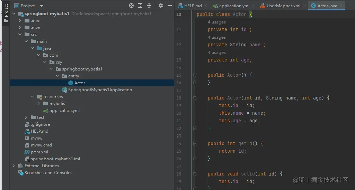Click the resources folder icon
355x190 pixels.
[x=39, y=97]
